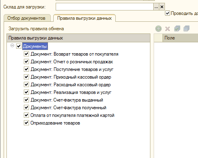Viewport: 198px width, 158px height.
Task: Collapse the Документы tree node
Action: (x=12, y=46)
